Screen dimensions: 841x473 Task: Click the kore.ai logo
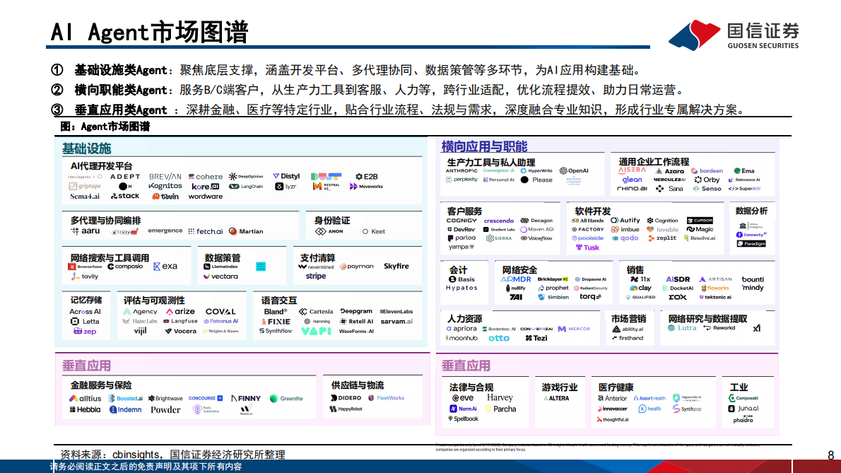206,187
